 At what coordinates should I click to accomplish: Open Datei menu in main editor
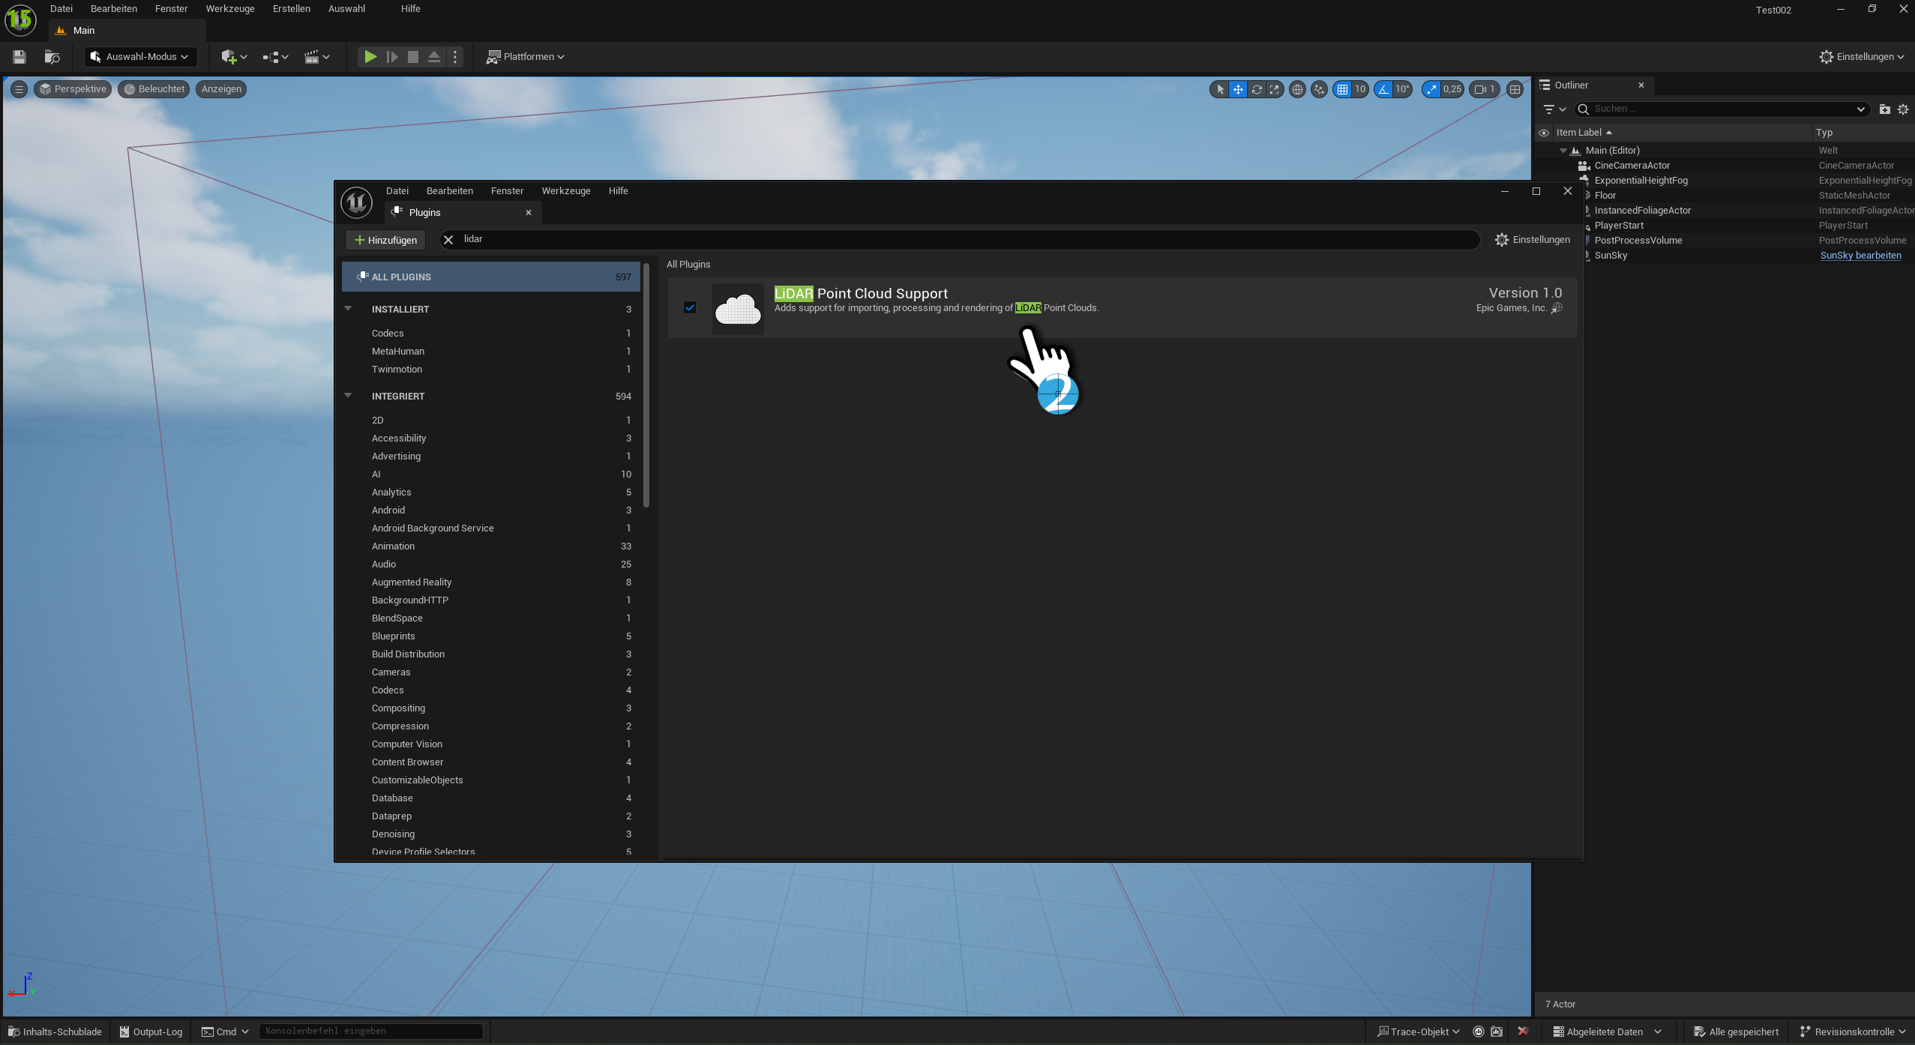[61, 9]
